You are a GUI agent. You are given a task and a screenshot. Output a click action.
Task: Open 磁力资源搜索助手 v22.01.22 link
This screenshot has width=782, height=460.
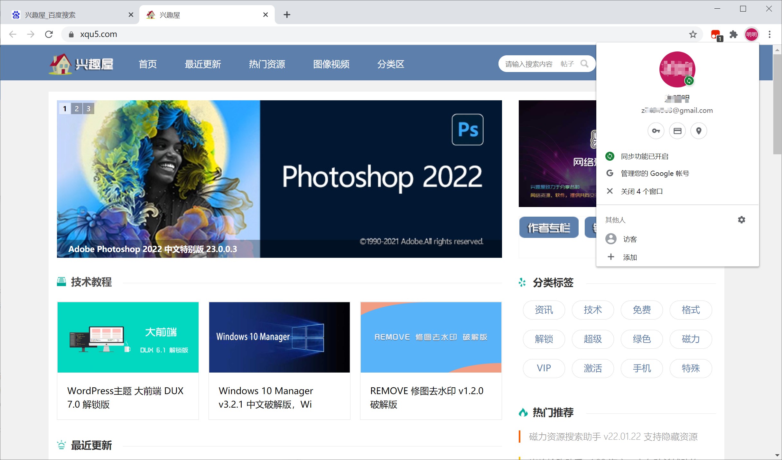613,437
